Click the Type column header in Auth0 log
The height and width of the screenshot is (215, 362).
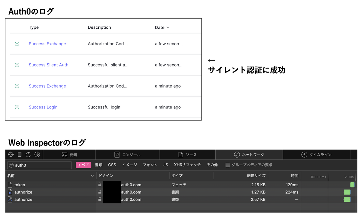point(34,27)
